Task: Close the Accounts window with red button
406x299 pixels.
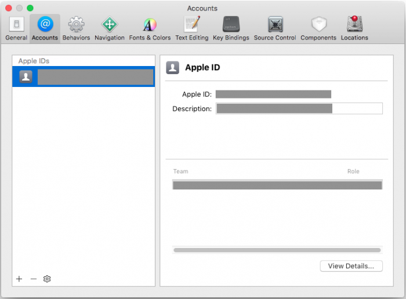Action: (9, 8)
